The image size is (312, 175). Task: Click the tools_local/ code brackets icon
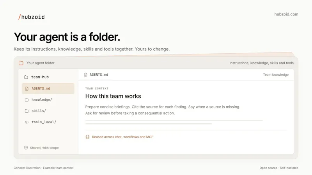click(x=27, y=122)
